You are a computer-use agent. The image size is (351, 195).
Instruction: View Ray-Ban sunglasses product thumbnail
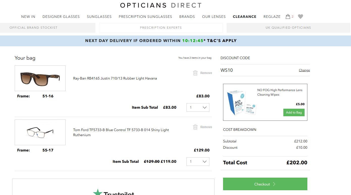[40, 78]
